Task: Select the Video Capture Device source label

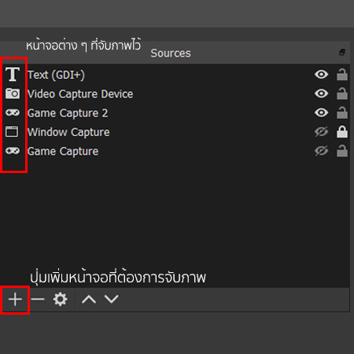Action: click(x=80, y=94)
